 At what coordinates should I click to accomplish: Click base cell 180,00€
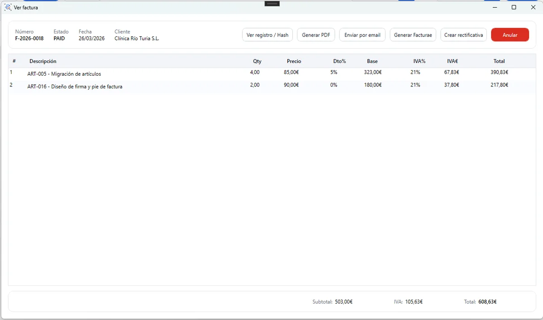pyautogui.click(x=372, y=85)
